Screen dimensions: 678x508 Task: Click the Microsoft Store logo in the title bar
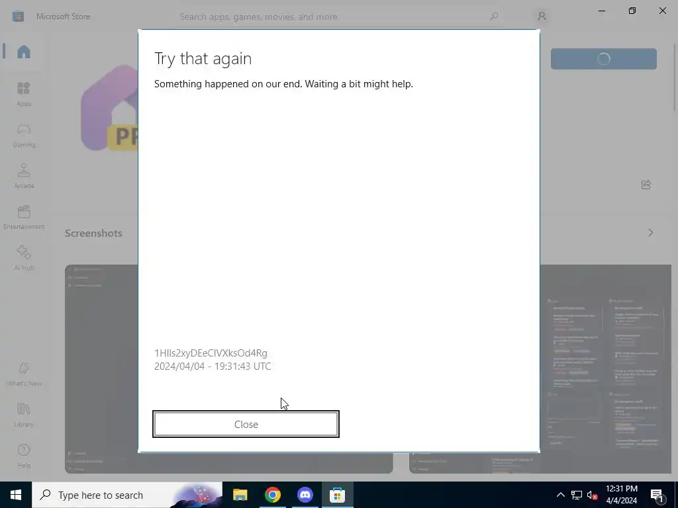coord(18,17)
